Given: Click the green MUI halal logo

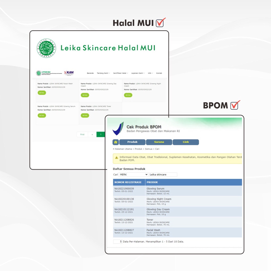Looking at the screenshot, I should coord(46,48).
